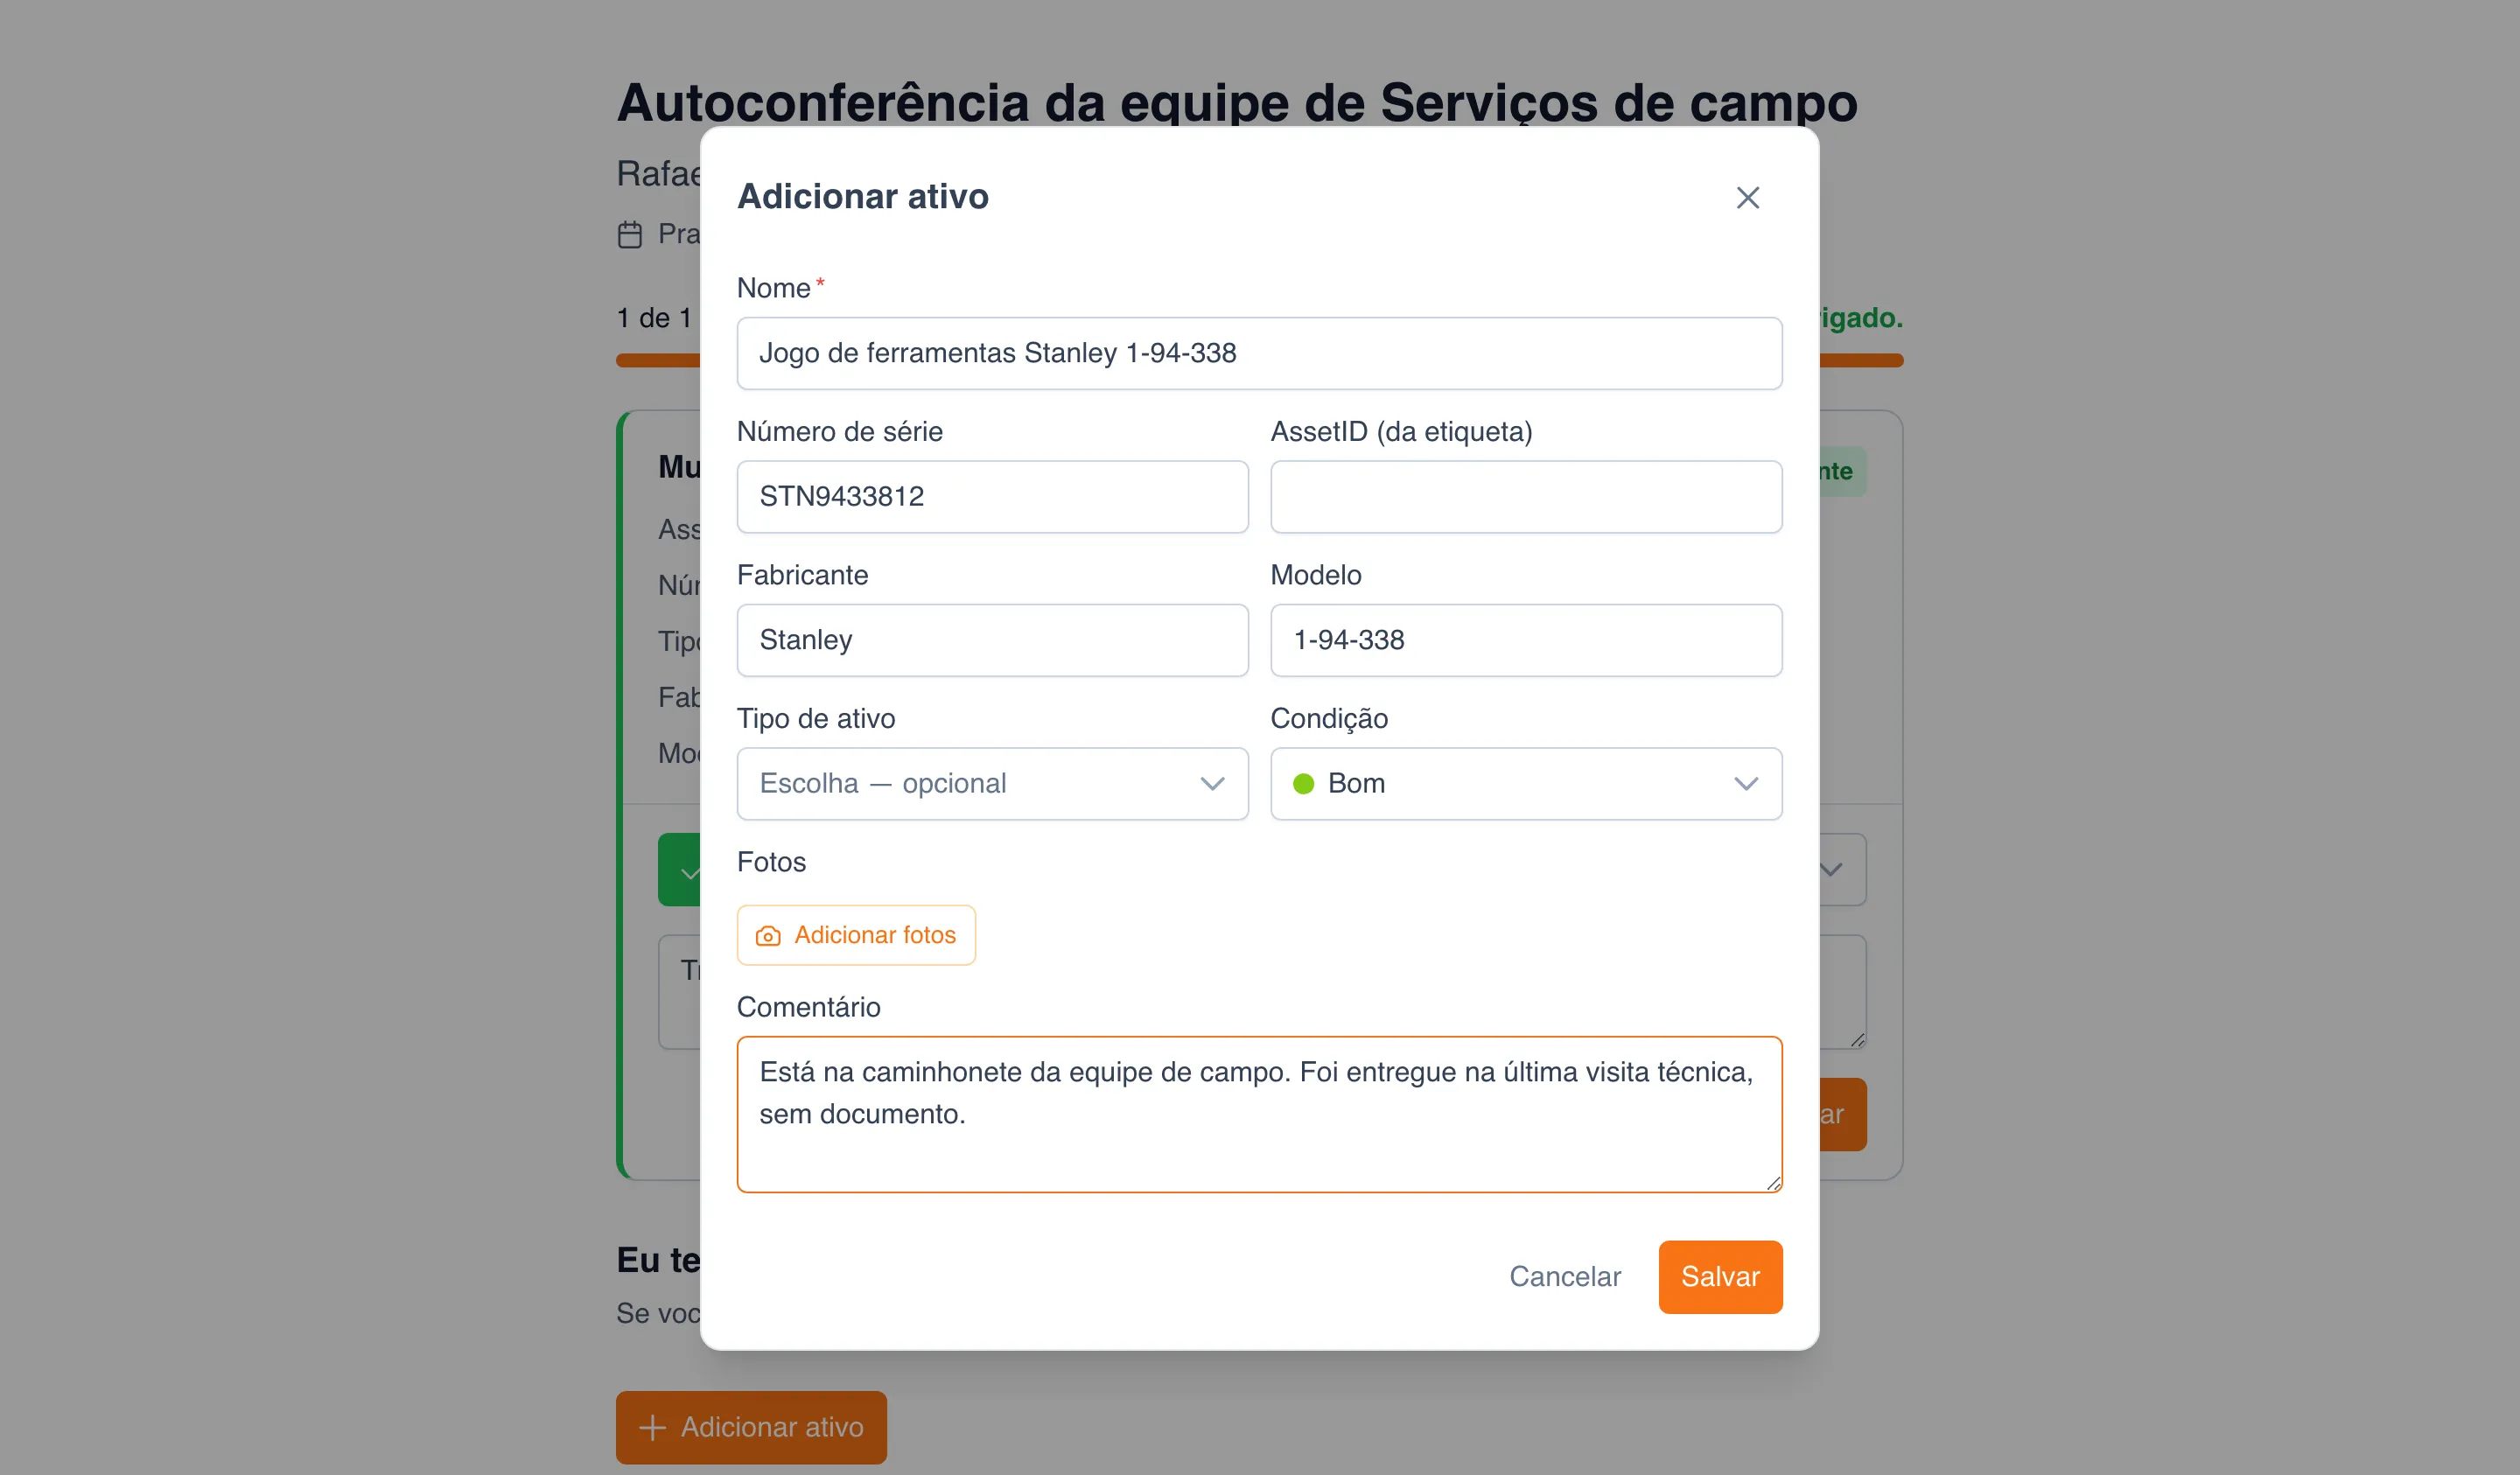Open the Condição dropdown showing Bom
Screen dimensions: 2520x1475
tap(1526, 784)
